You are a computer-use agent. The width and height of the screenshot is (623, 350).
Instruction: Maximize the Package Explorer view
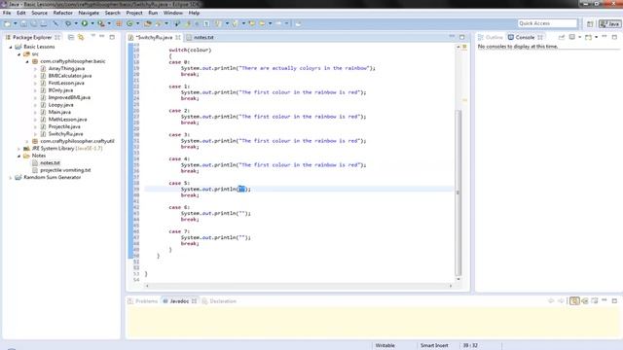point(112,37)
